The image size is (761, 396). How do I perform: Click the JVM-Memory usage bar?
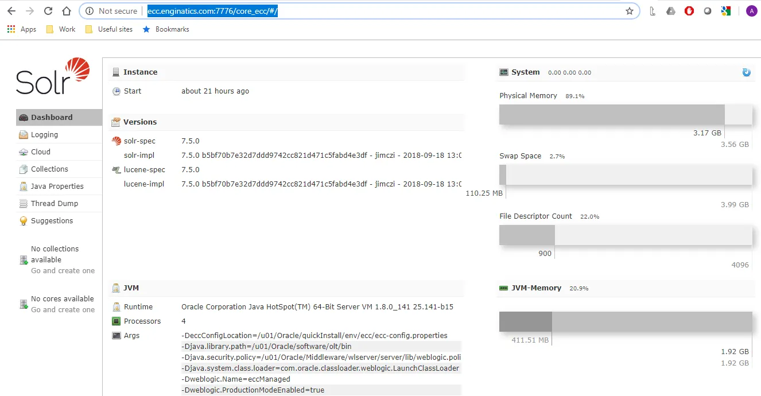pos(626,321)
